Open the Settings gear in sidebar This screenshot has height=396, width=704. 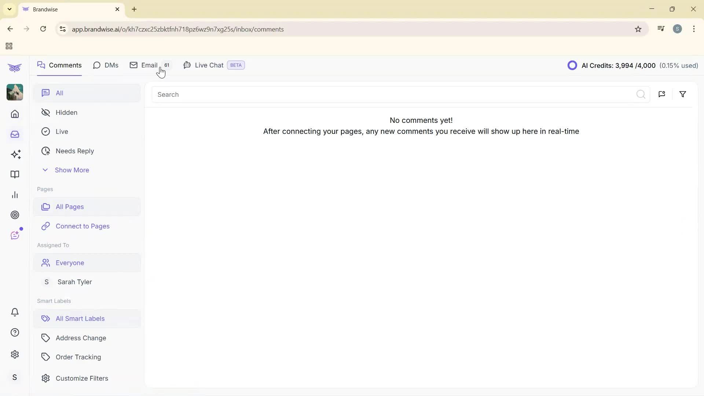(15, 354)
